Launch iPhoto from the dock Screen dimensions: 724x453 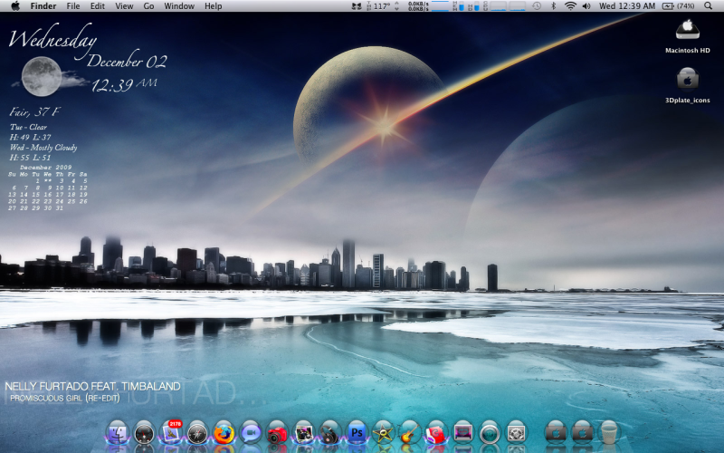(x=304, y=434)
